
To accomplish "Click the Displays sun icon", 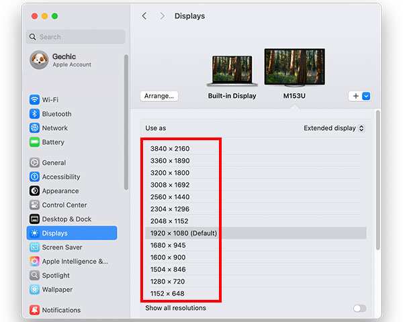I will click(x=34, y=233).
